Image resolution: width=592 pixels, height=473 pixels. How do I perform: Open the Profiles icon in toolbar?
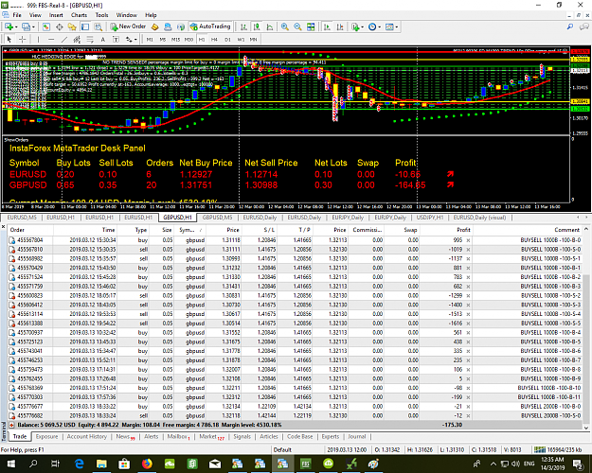coord(26,26)
